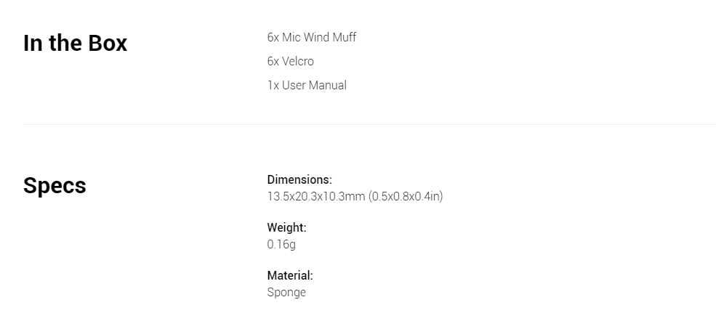Click the "1x" quantity before User Manual
Image resolution: width=716 pixels, height=321 pixels.
tap(273, 85)
